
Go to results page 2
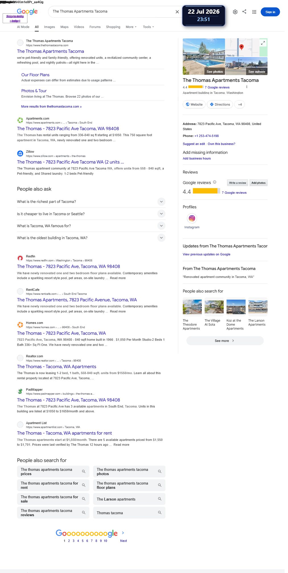pyautogui.click(x=69, y=541)
